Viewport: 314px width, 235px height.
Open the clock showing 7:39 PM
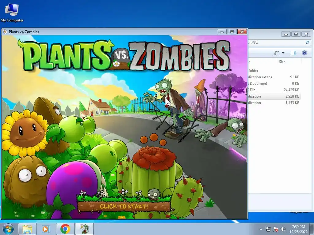click(298, 229)
